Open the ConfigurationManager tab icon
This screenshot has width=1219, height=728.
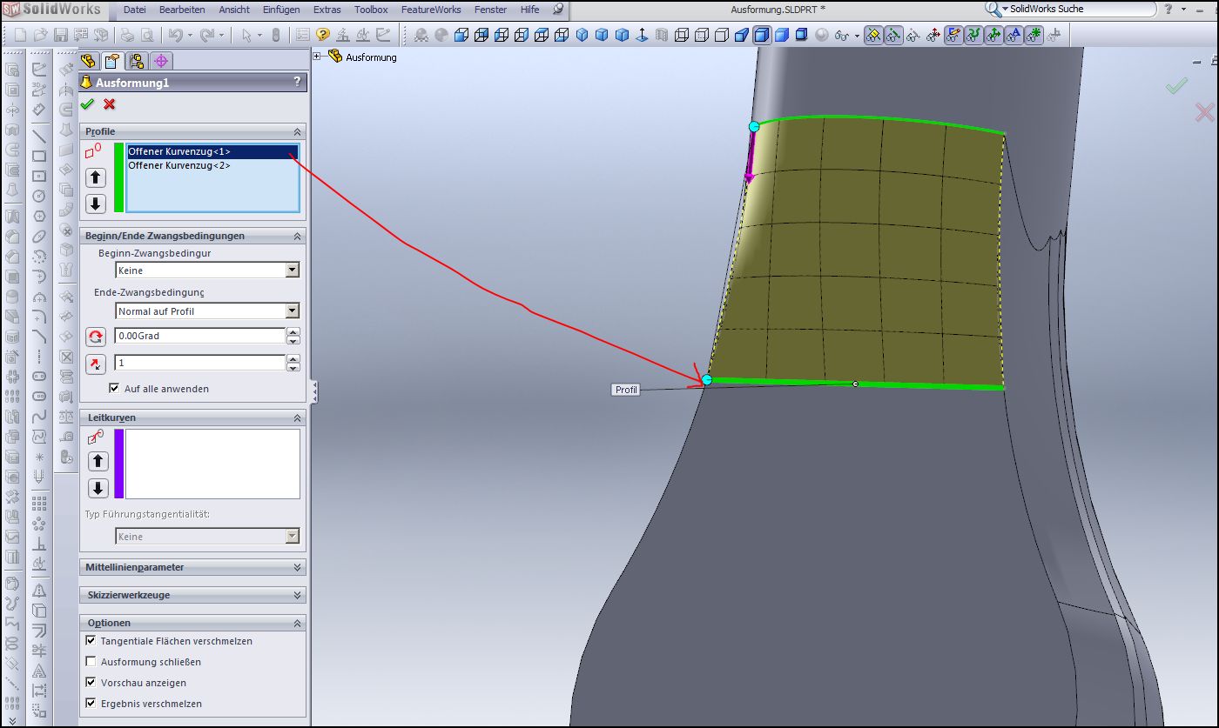136,61
